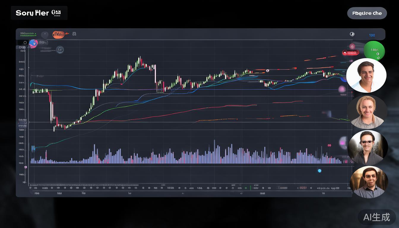
Task: Click the red price label pill
Action: pos(351,53)
